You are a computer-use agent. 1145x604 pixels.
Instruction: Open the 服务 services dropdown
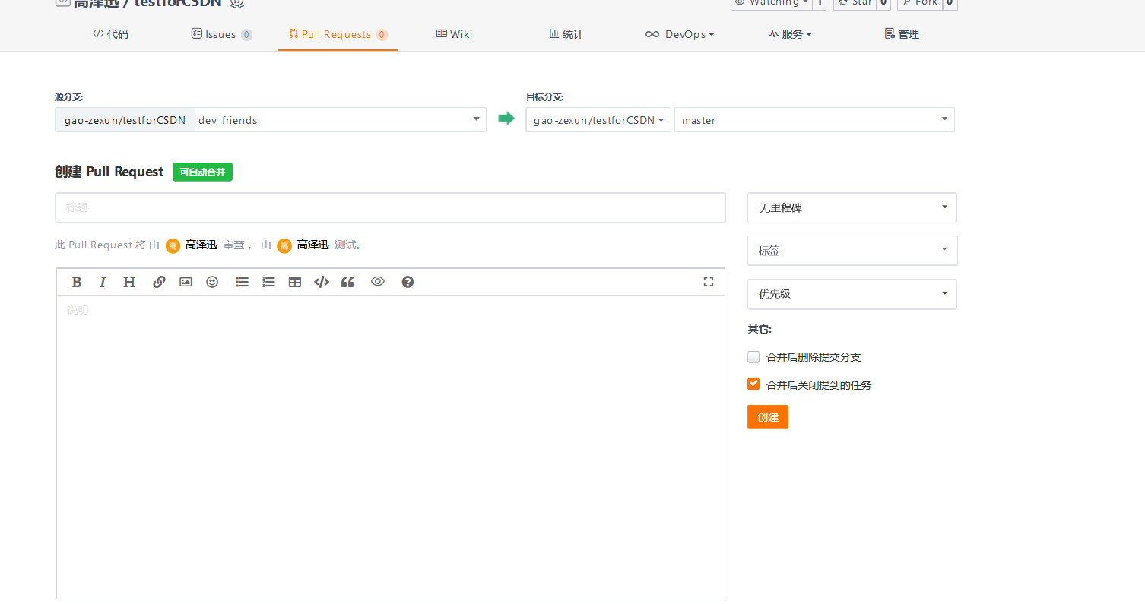coord(790,34)
